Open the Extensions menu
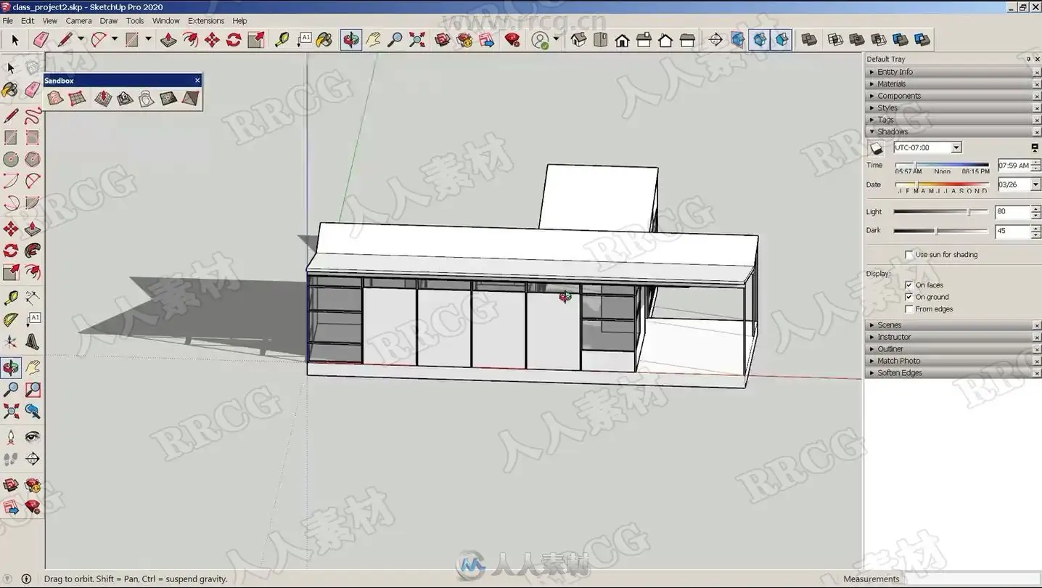 [206, 21]
